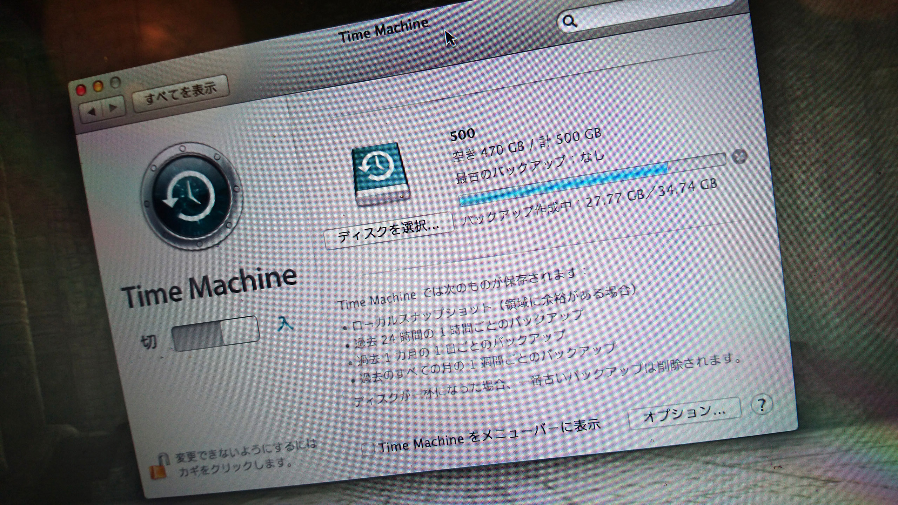
Task: Enable 'Time Machine をメニューバーに表示' checkbox
Action: pyautogui.click(x=368, y=449)
